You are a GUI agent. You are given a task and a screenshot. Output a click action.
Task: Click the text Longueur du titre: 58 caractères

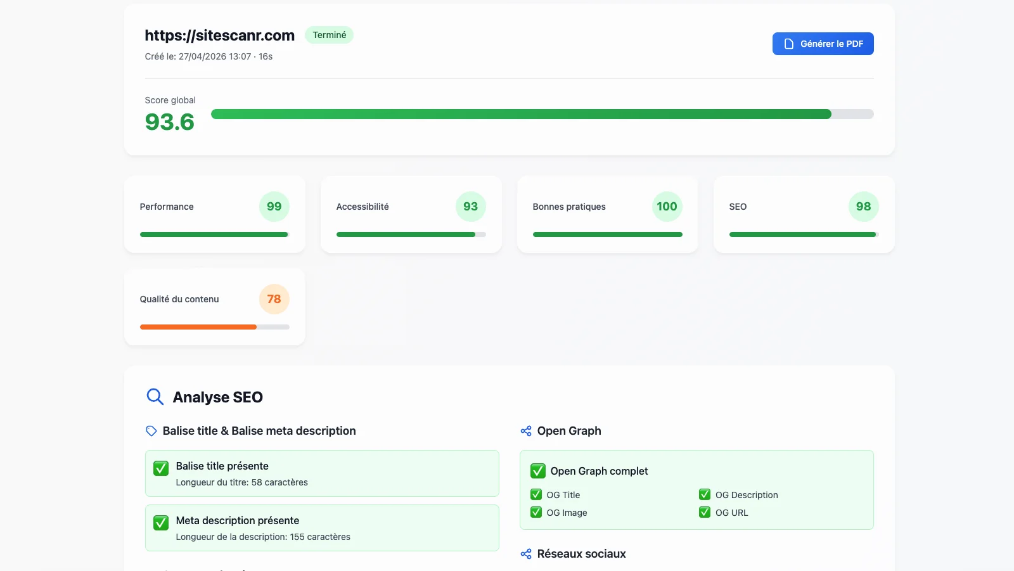point(241,482)
